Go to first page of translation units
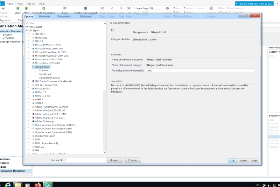 click(x=103, y=8)
